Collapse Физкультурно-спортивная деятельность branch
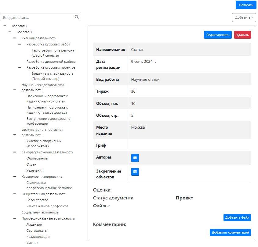The image size is (258, 247). pyautogui.click(x=15, y=135)
